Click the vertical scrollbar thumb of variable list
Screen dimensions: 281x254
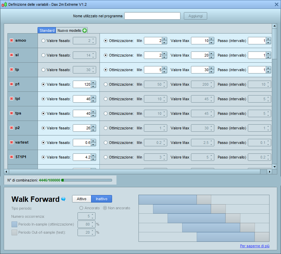click(274, 44)
